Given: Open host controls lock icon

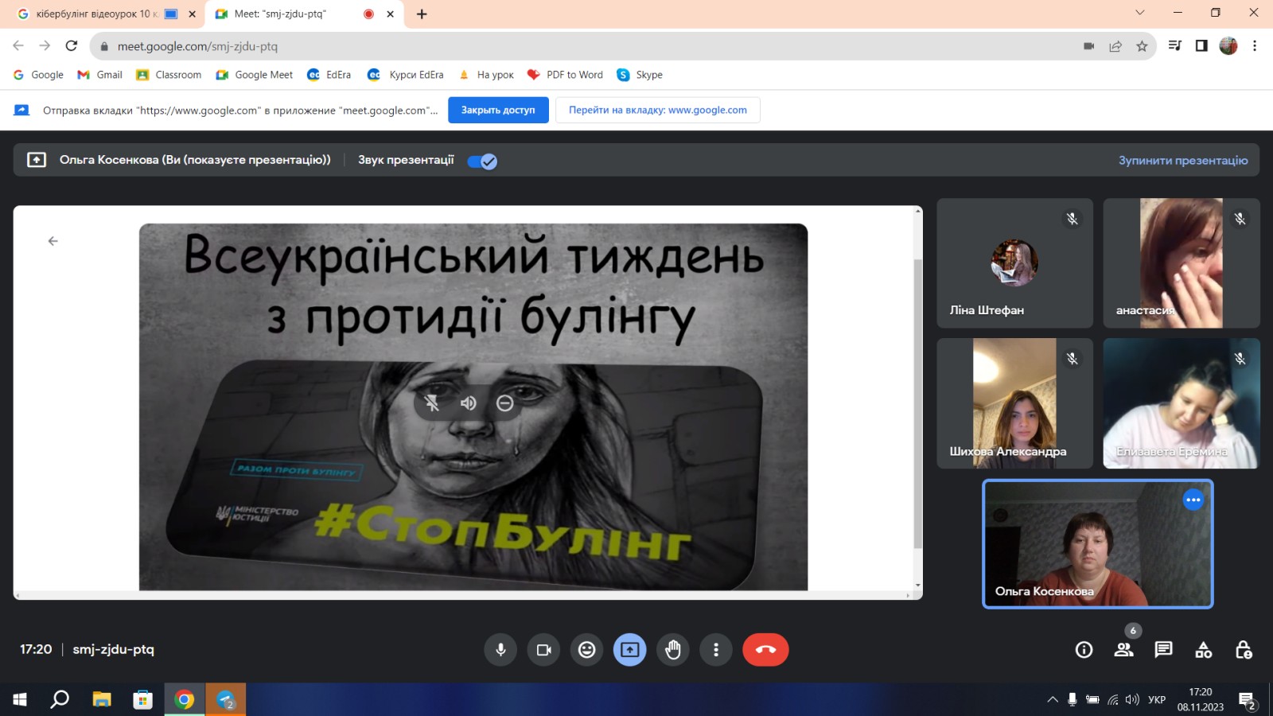Looking at the screenshot, I should (x=1244, y=650).
